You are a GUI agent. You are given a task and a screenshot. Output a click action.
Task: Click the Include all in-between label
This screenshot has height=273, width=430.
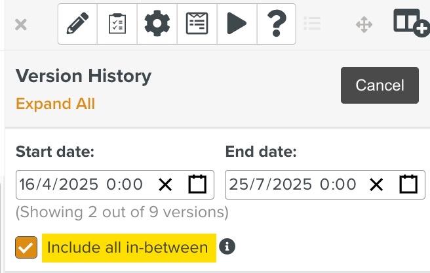tap(128, 247)
